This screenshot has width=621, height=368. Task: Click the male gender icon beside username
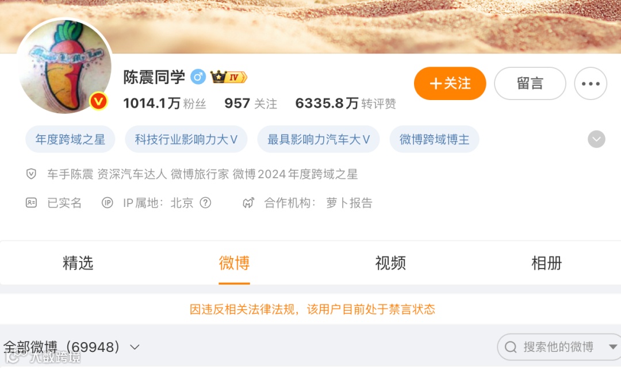tap(198, 77)
